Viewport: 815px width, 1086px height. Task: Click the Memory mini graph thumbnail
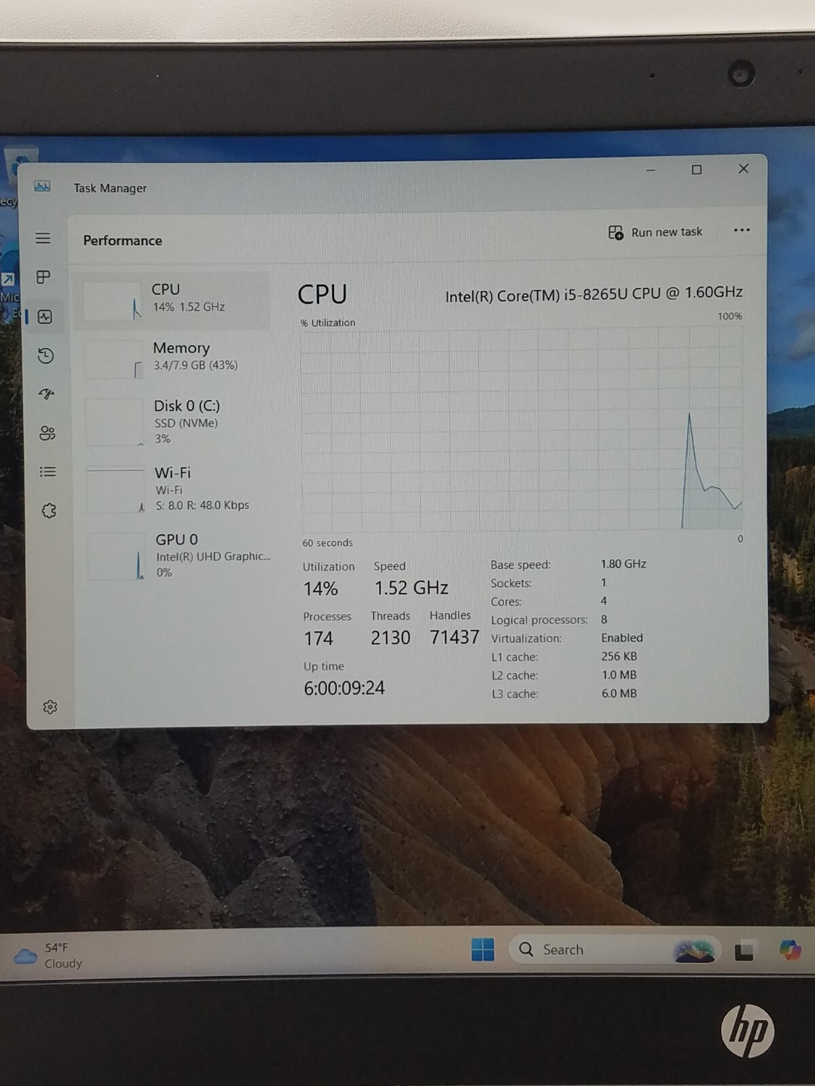[114, 359]
